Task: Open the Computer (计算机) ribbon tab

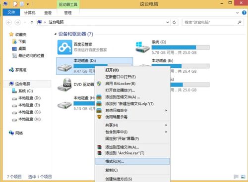Action: pos(30,13)
